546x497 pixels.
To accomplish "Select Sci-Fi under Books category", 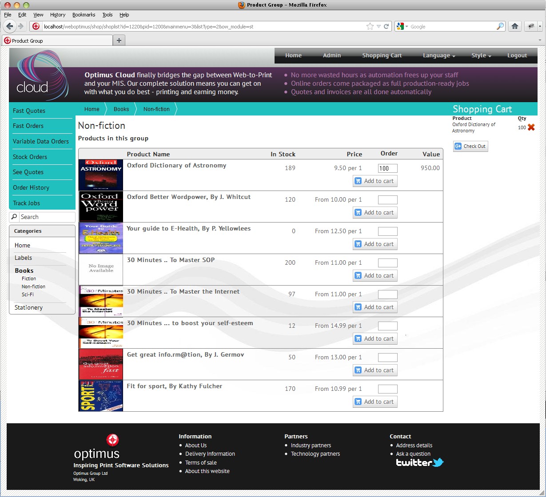I will tap(28, 294).
